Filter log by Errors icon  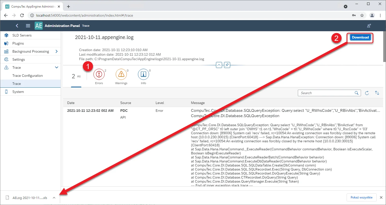99,74
